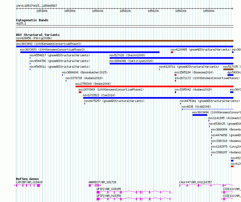Select the RefSeq Genes track title
Image resolution: width=241 pixels, height=202 pixels.
(x=27, y=179)
